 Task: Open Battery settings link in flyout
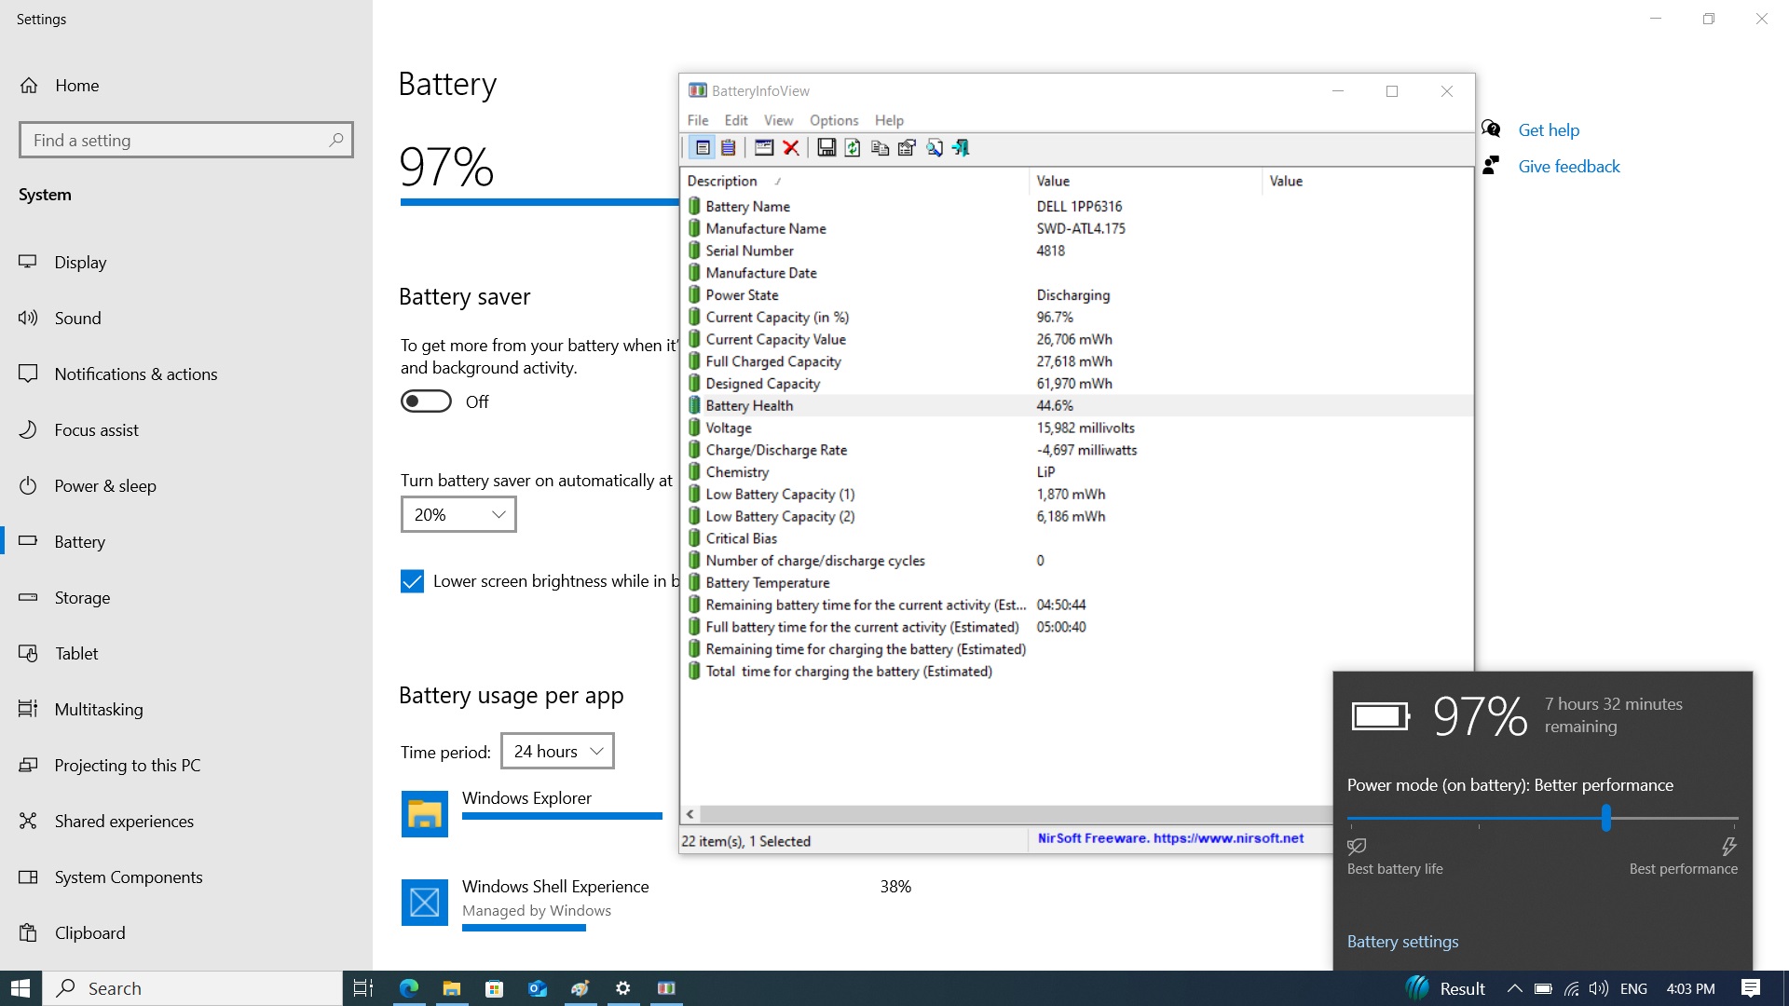(x=1402, y=942)
